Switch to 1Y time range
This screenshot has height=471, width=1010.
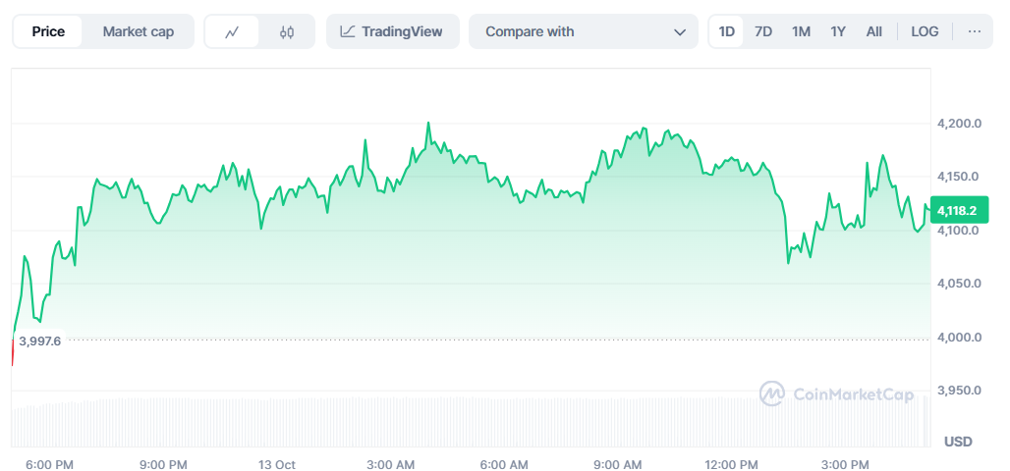[838, 31]
